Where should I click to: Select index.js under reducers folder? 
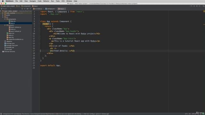tap(12, 29)
